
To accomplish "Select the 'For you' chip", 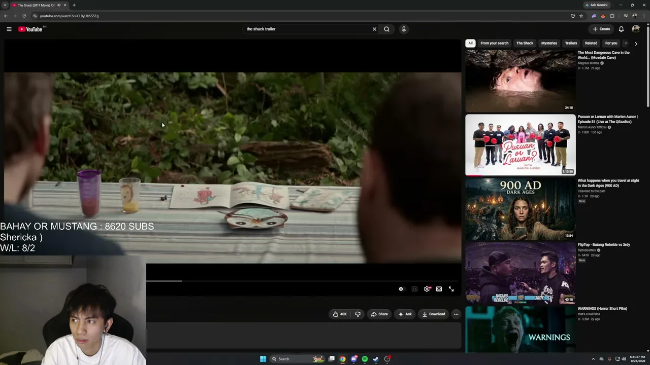I will coord(611,43).
